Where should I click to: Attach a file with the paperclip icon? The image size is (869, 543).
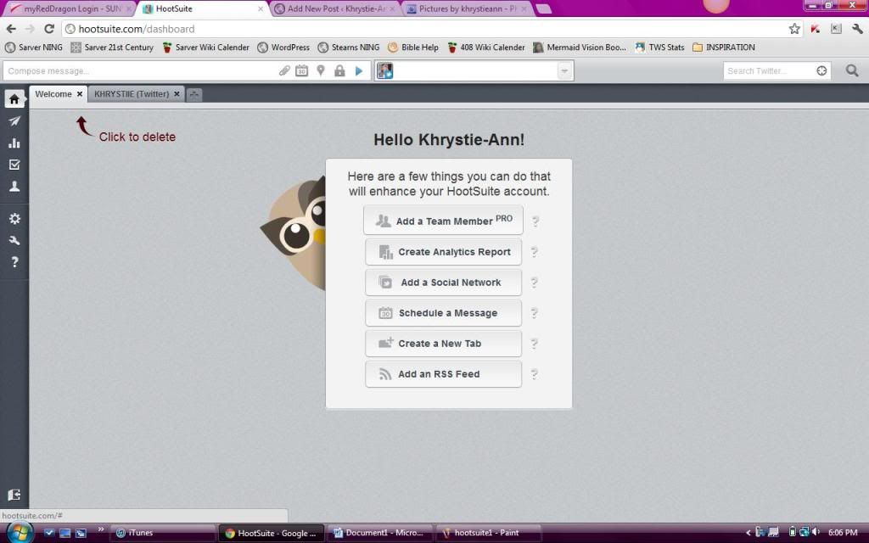[x=284, y=71]
